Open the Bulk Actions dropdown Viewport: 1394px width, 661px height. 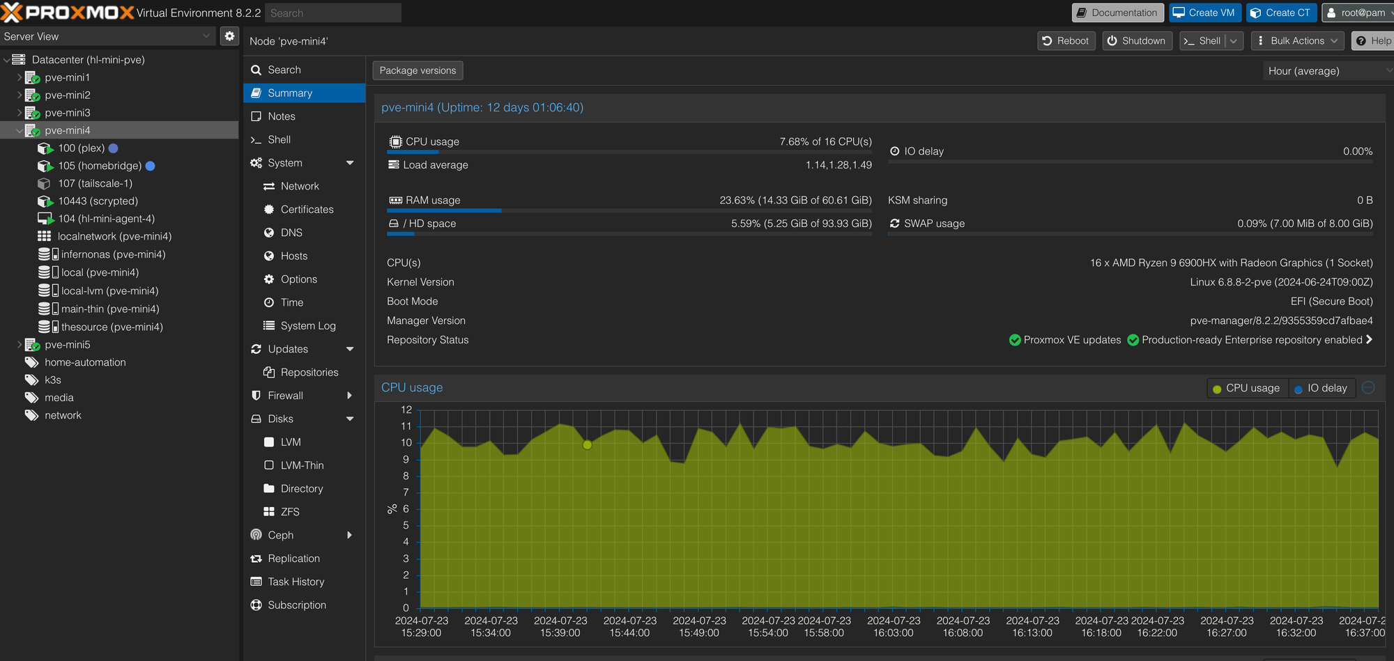click(1298, 41)
